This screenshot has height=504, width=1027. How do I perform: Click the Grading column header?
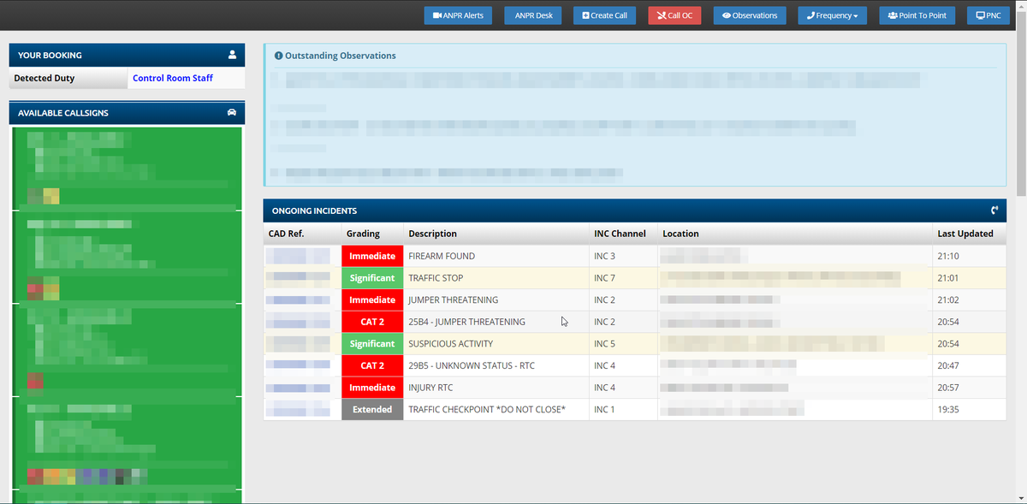coord(364,234)
